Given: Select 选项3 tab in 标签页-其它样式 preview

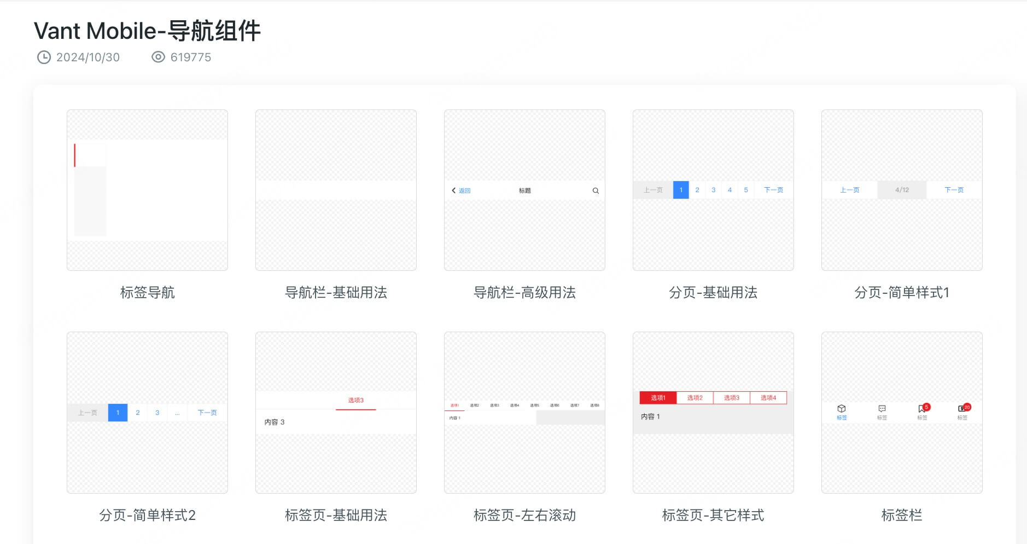Looking at the screenshot, I should coord(732,398).
